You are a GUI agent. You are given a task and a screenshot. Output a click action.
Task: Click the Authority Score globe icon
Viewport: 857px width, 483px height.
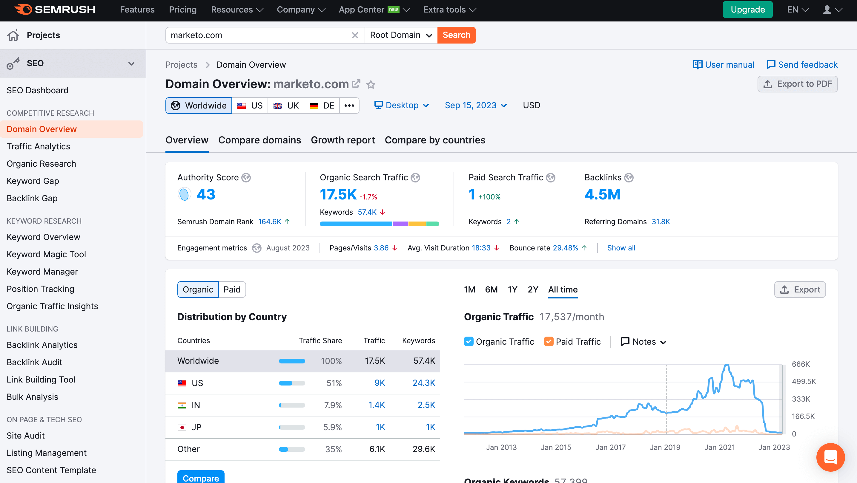[x=246, y=178]
